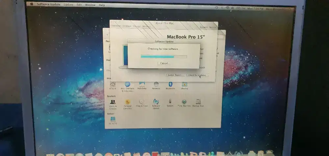This screenshot has width=329, height=156.
Task: Click System Report in About This Mac
Action: pos(176,75)
